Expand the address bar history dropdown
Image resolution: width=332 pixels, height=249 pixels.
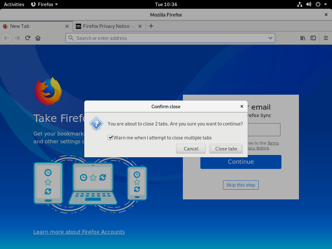270,38
